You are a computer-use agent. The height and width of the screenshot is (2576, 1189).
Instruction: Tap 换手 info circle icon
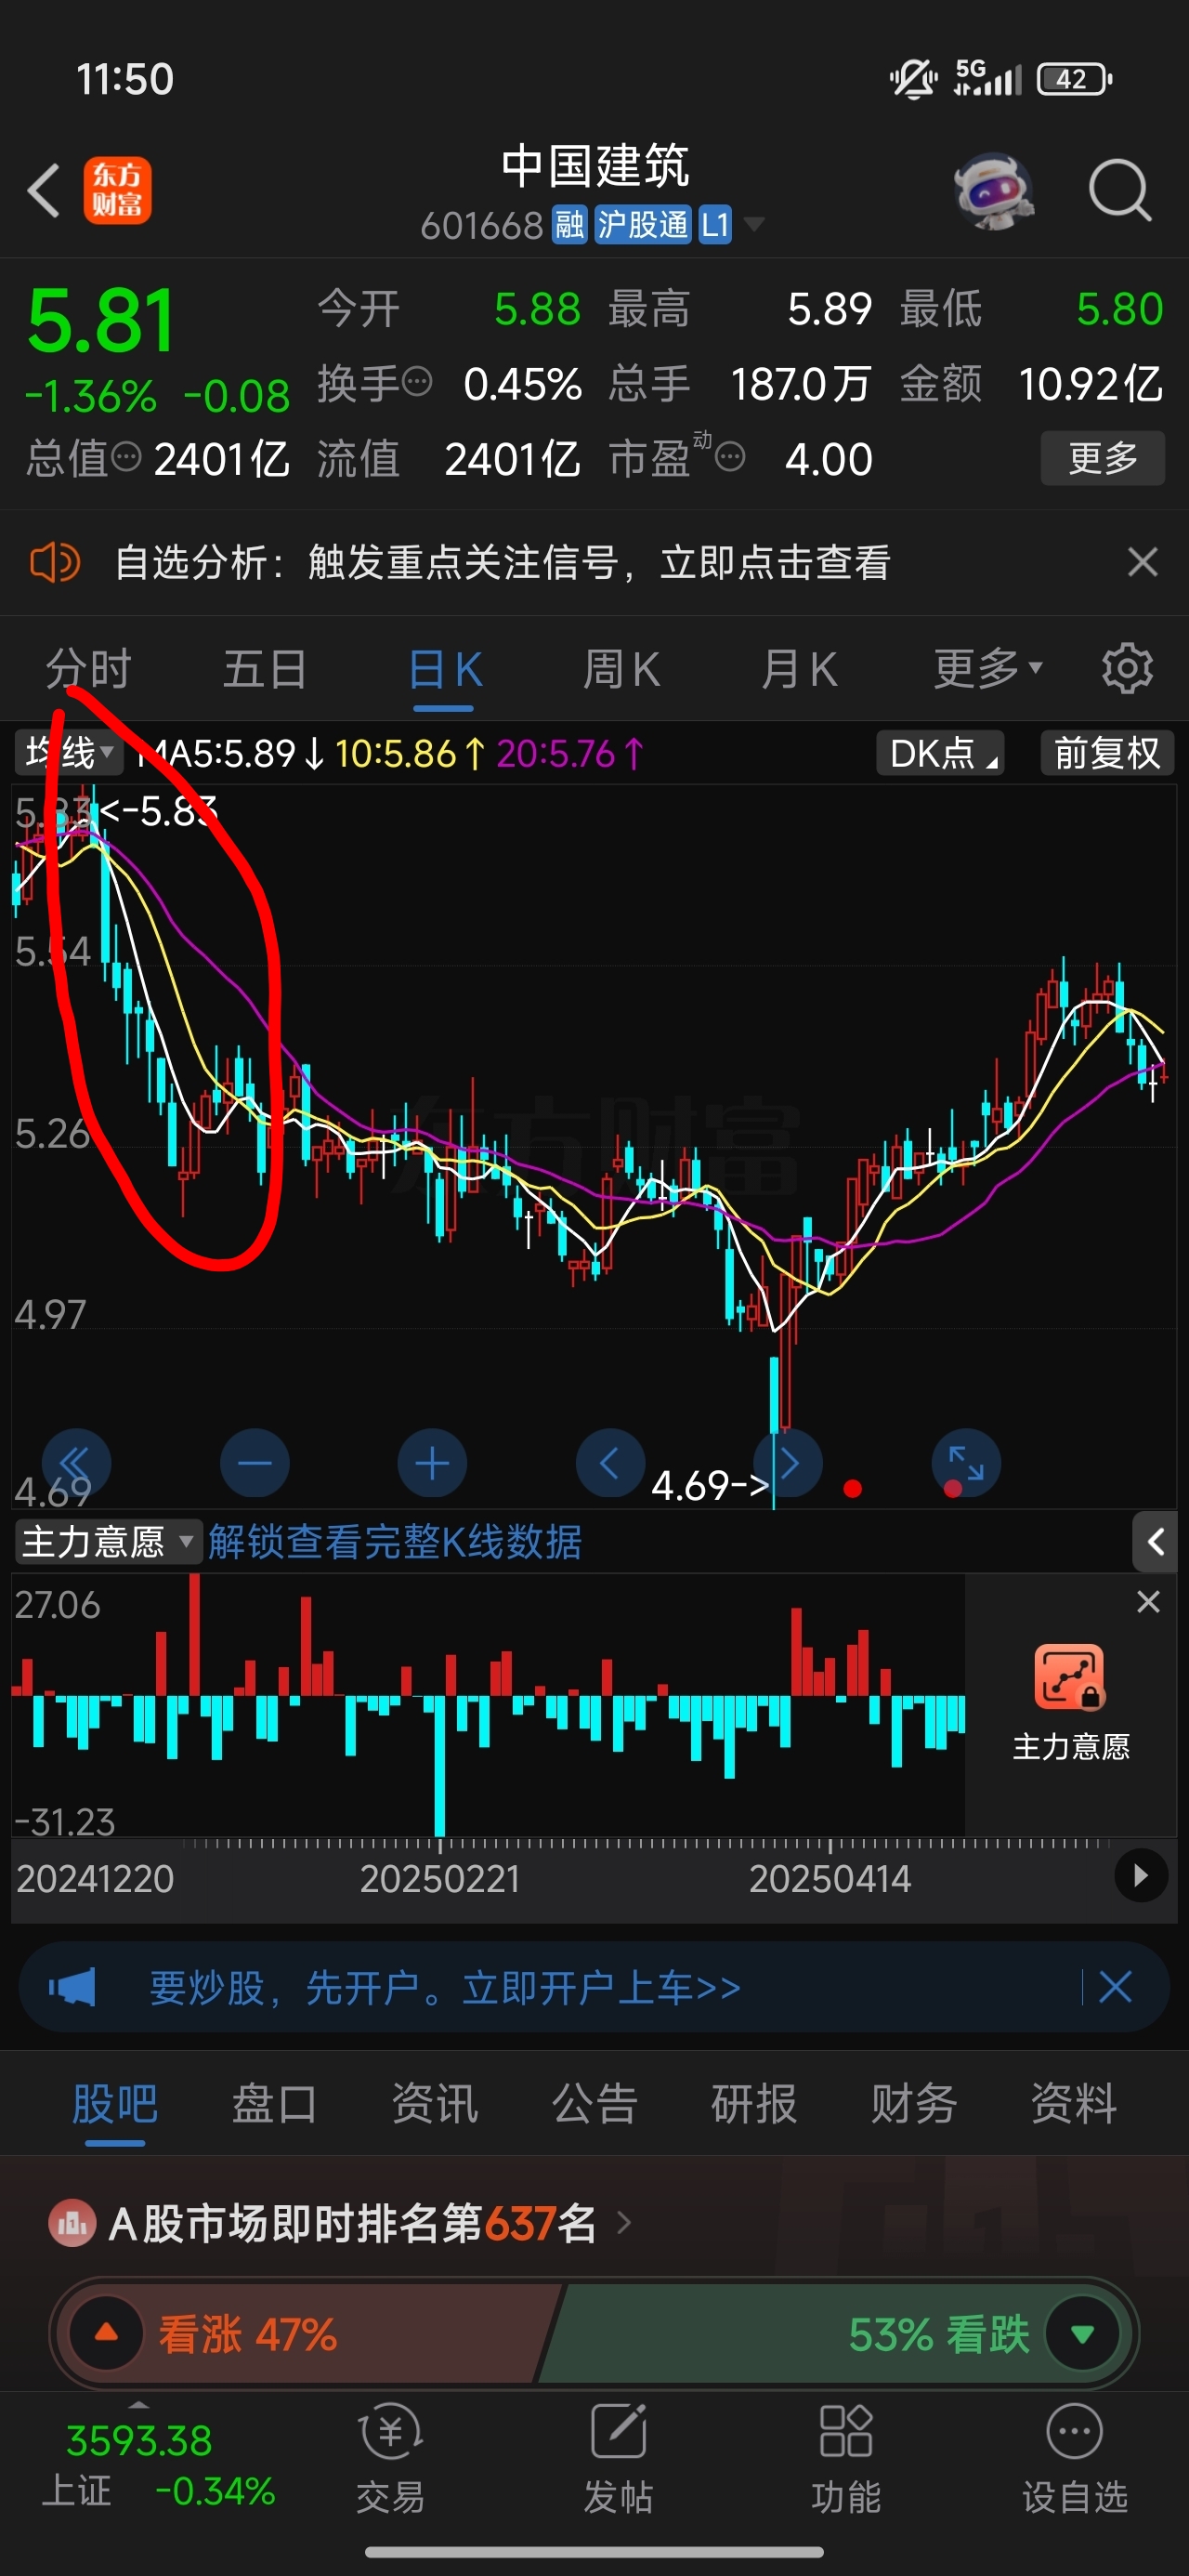click(418, 381)
